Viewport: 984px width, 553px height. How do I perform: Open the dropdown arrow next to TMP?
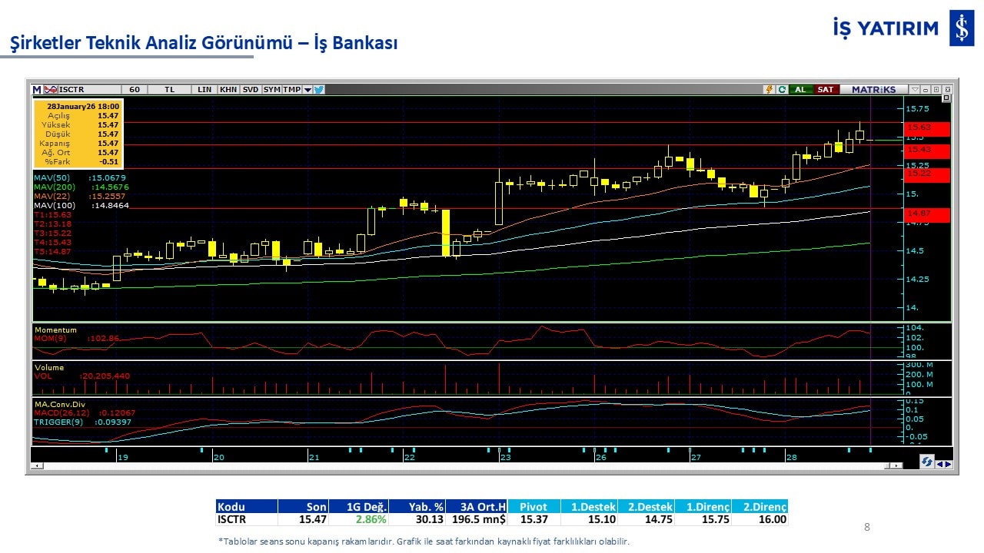tap(307, 90)
